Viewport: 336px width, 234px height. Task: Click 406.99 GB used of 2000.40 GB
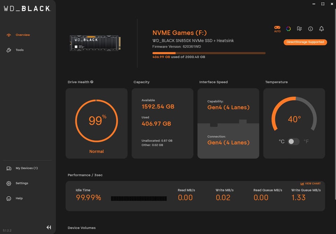(x=179, y=57)
